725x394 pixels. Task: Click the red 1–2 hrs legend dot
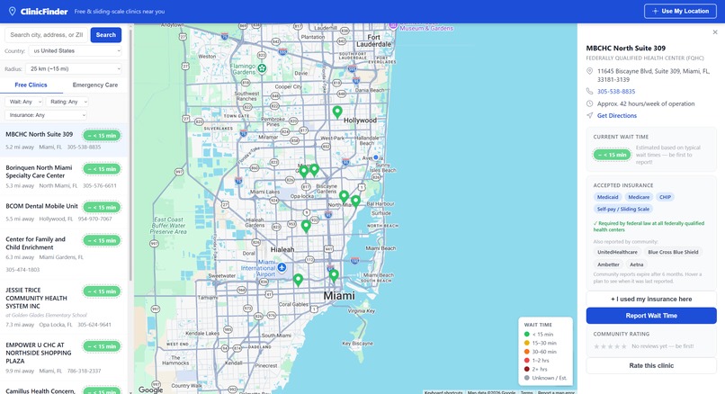[x=526, y=360]
